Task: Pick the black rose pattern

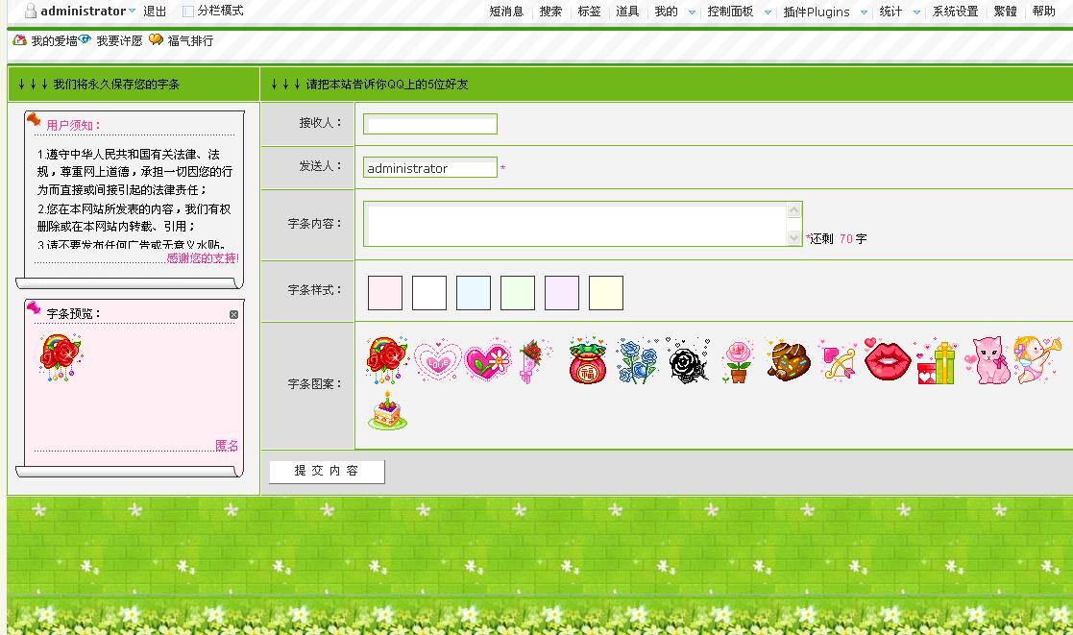Action: [687, 360]
